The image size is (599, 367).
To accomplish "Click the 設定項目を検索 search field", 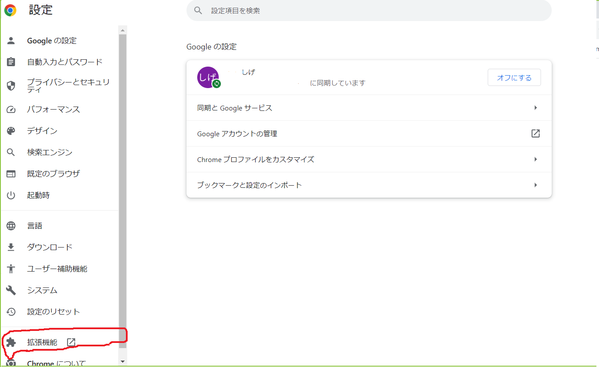I will pyautogui.click(x=369, y=11).
